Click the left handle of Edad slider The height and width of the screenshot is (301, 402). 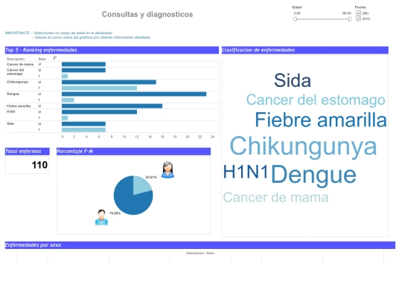pos(295,19)
